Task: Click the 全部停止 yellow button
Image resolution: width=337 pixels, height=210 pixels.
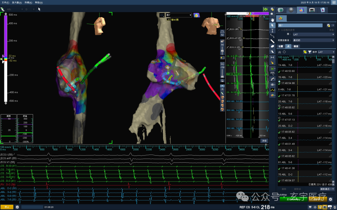Action: 318,199
